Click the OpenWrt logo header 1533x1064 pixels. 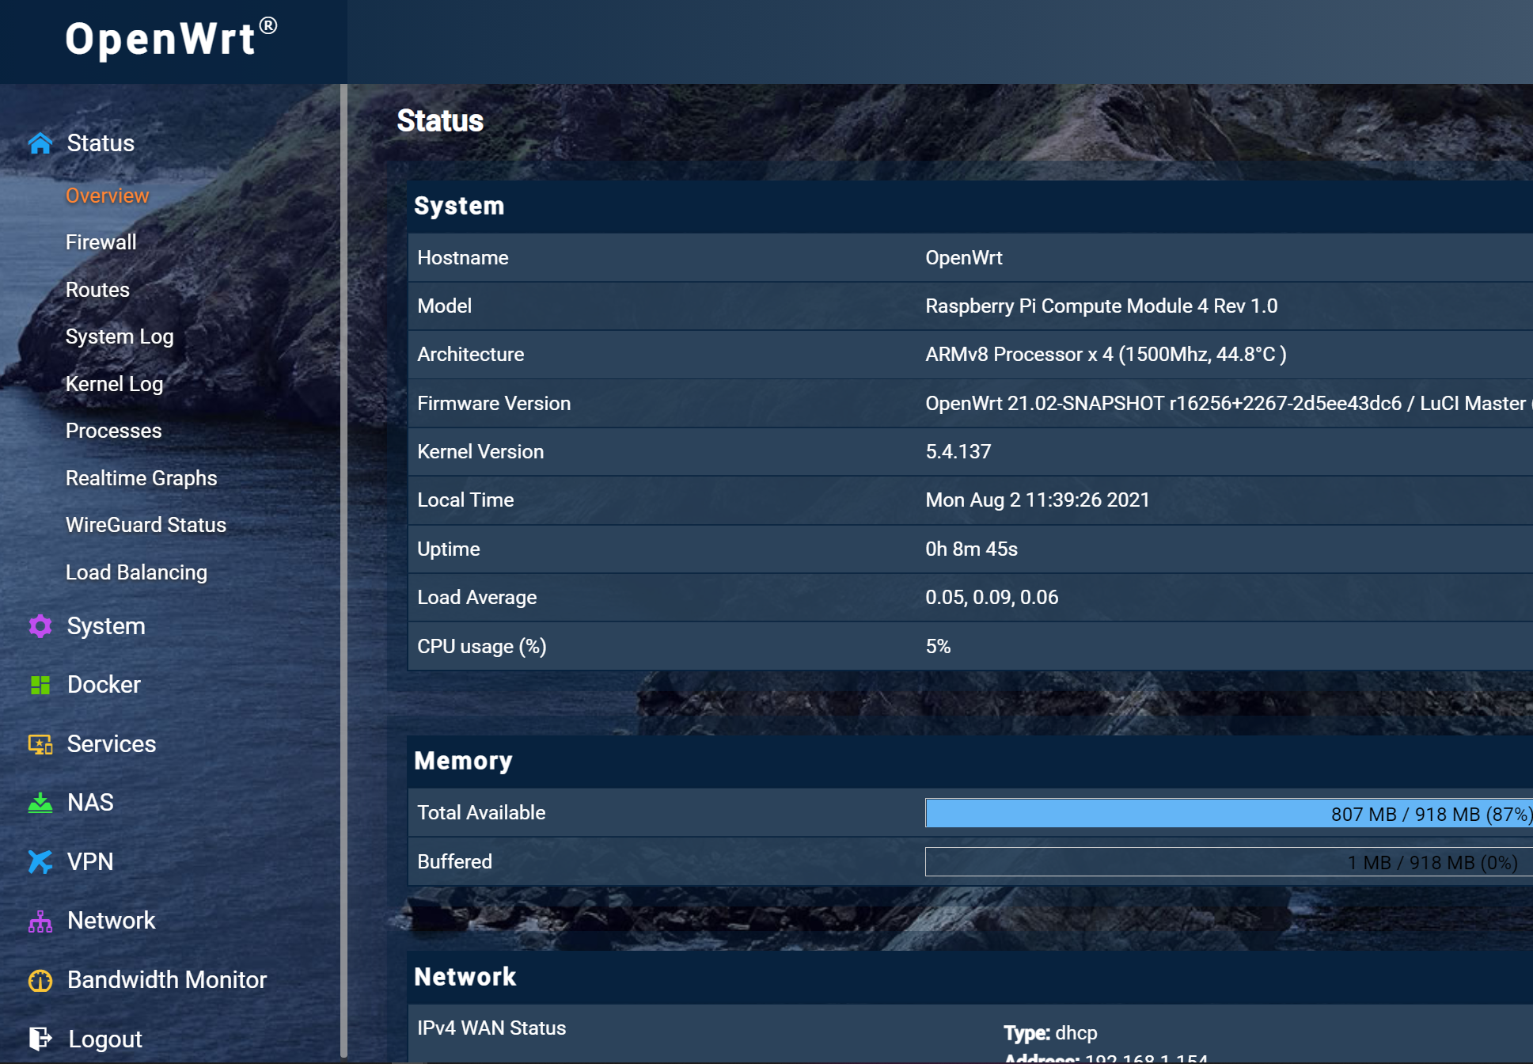pos(171,40)
